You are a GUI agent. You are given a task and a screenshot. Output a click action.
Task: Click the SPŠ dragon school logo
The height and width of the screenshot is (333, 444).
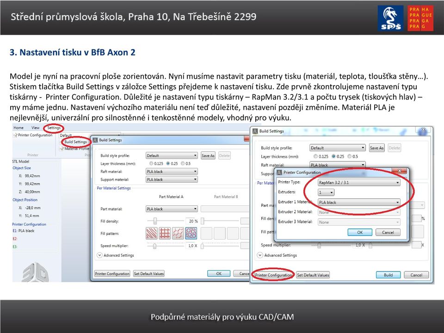390,18
